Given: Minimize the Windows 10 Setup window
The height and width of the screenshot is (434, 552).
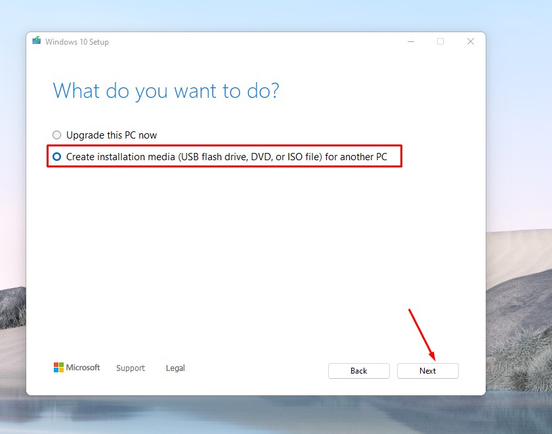Looking at the screenshot, I should [411, 41].
